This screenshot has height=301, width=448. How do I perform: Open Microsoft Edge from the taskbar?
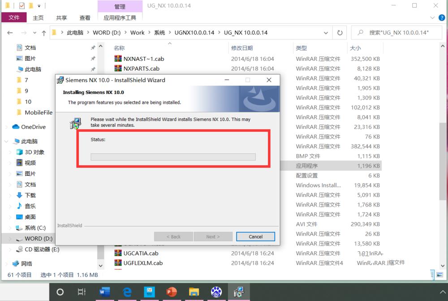[x=127, y=292]
